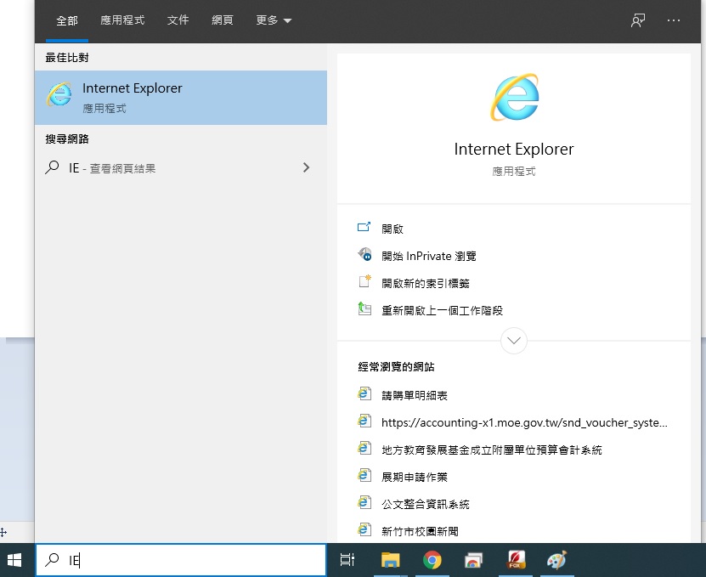Launch Google Chrome from the taskbar
Image resolution: width=706 pixels, height=577 pixels.
pos(432,560)
